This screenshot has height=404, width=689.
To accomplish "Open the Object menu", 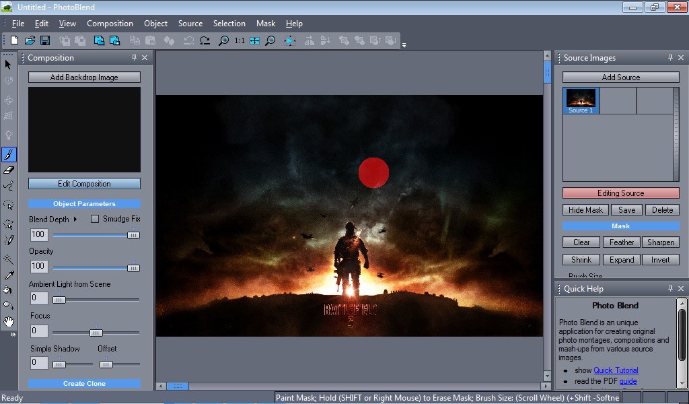I will tap(155, 24).
